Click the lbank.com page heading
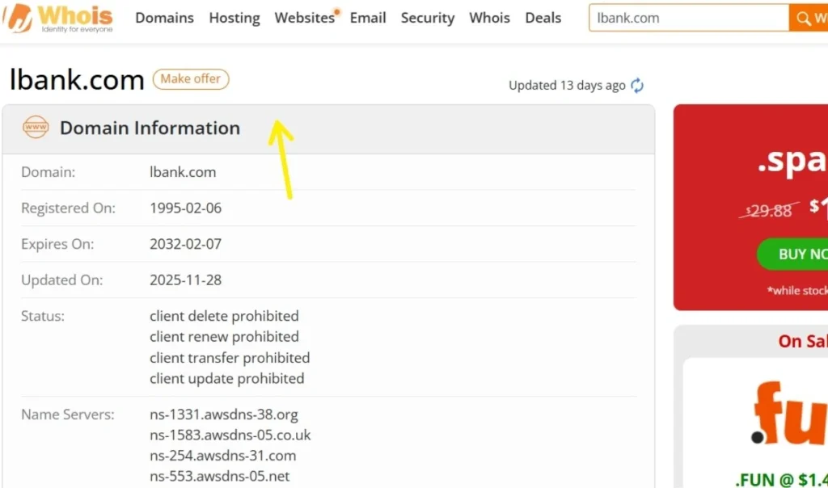Screen dimensions: 828x488 point(77,80)
